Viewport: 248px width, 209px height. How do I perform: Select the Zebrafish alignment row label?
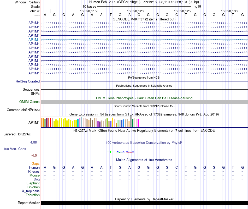click(x=33, y=195)
